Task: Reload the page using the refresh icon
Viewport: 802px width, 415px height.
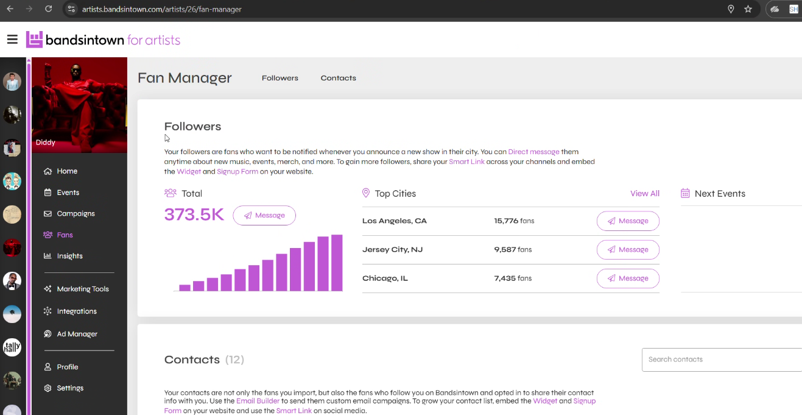Action: [48, 9]
